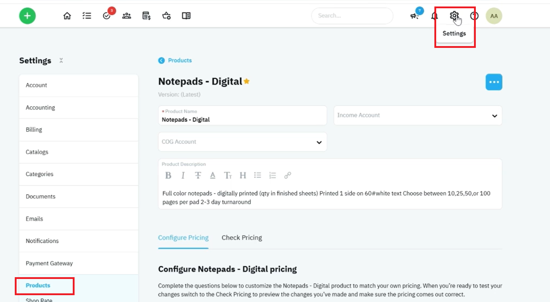Toggle bulleted list in description editor
The image size is (550, 302).
point(258,175)
